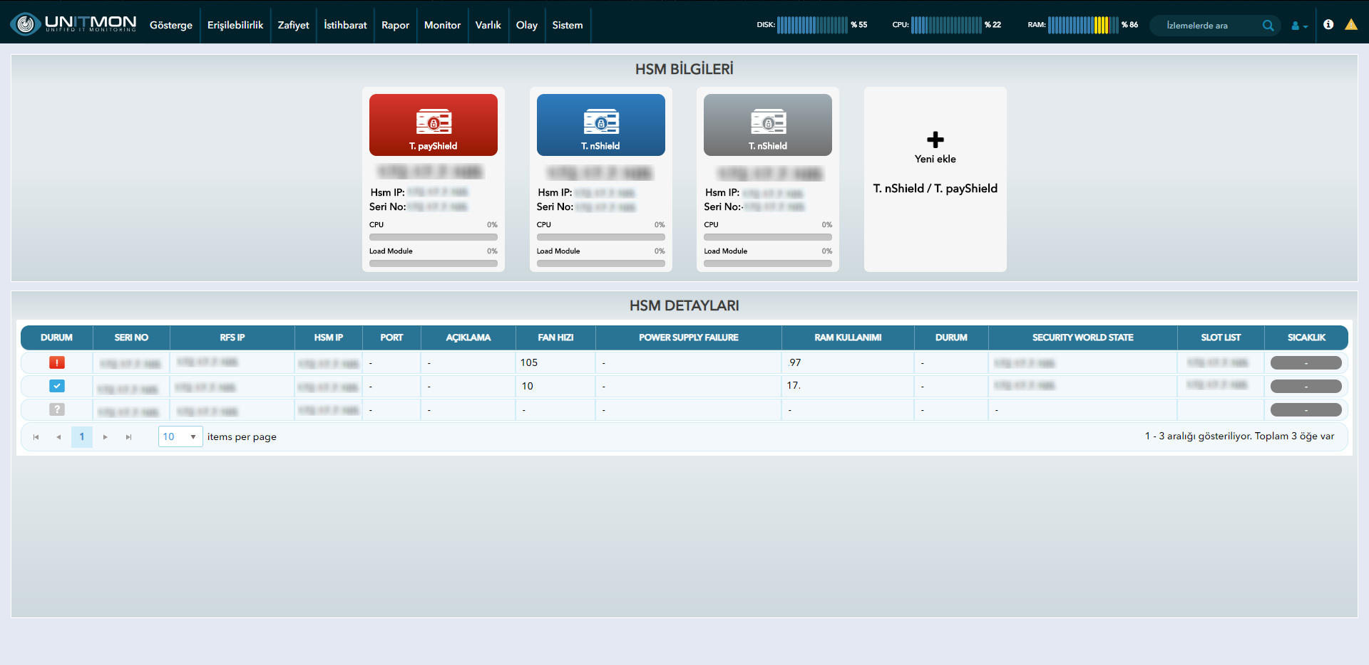Click the search magnifier icon
Screen dimensions: 1369x665
pos(1268,25)
